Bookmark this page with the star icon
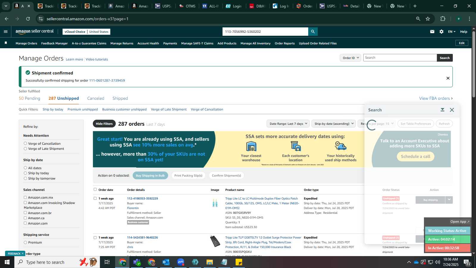 pos(428,19)
